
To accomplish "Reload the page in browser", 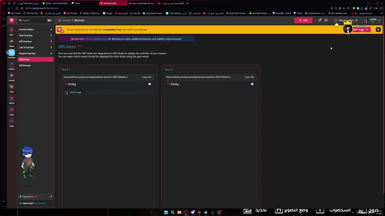I will [x=17, y=8].
